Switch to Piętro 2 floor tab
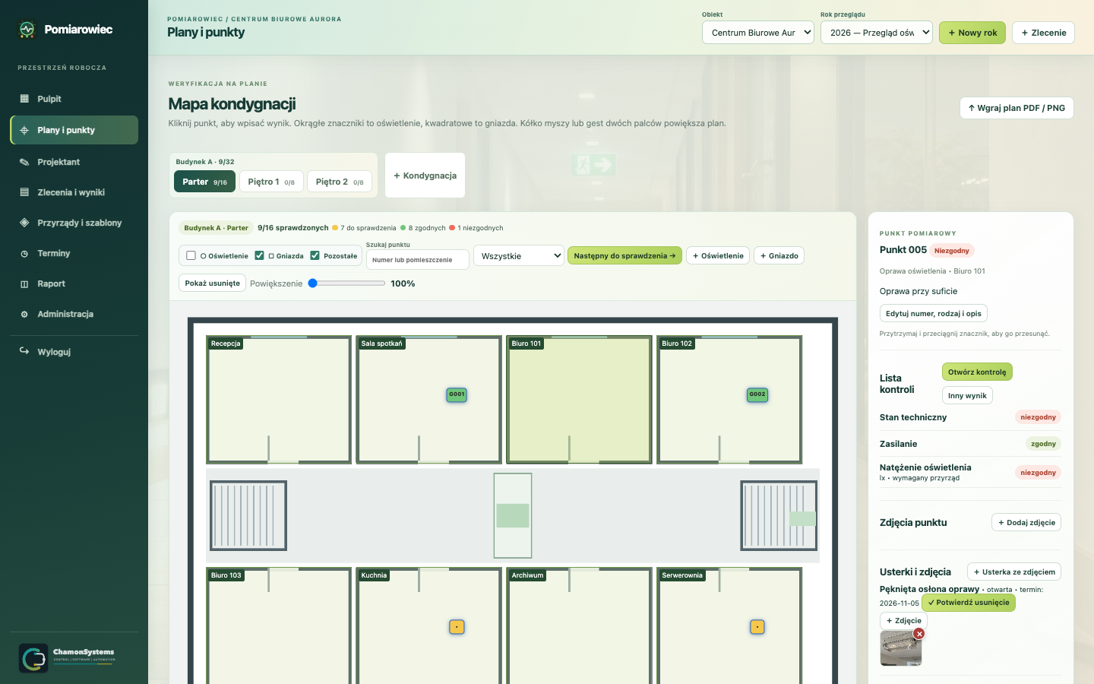The width and height of the screenshot is (1094, 684). pos(340,182)
